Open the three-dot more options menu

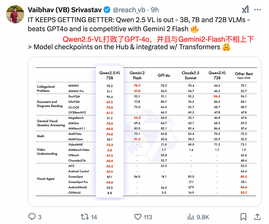coord(257,10)
